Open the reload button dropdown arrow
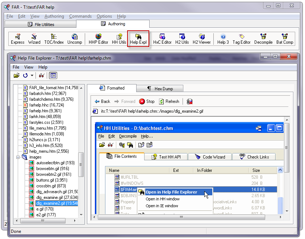Screen dimensions: 305x239 (32, 75)
